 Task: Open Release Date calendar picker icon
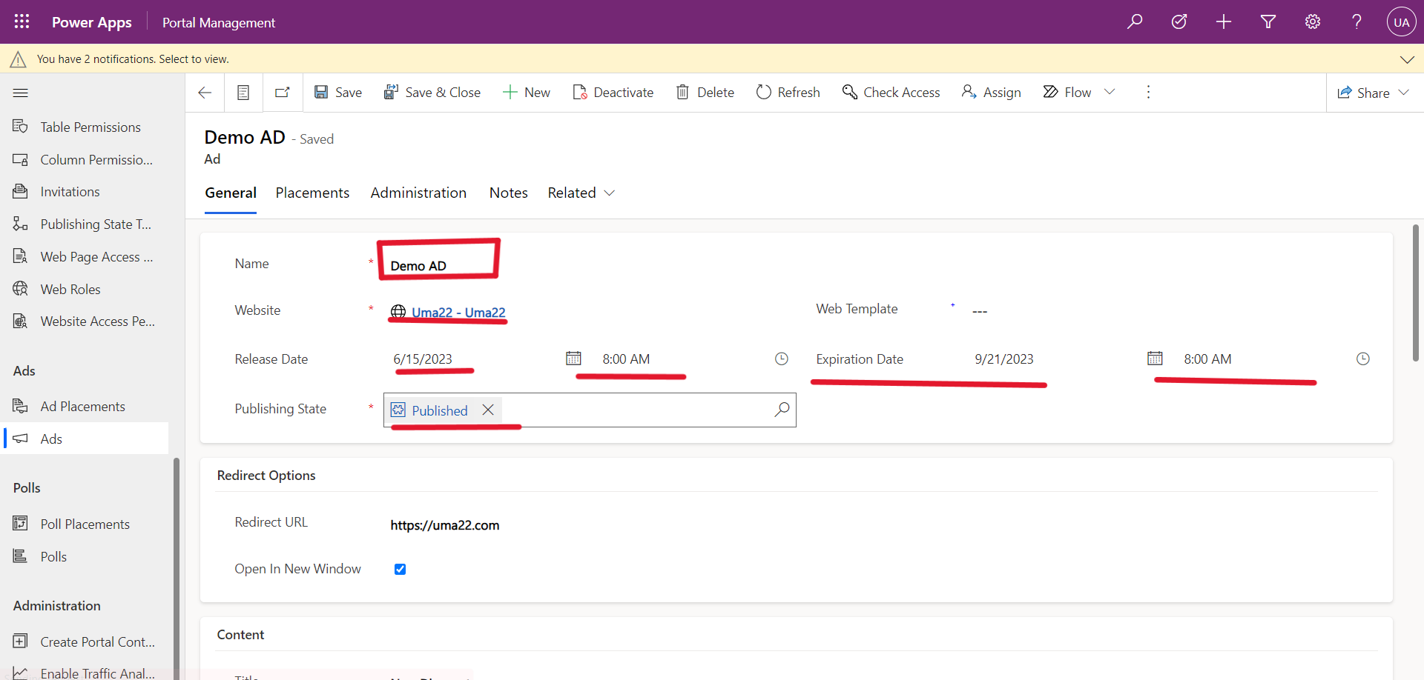(573, 359)
